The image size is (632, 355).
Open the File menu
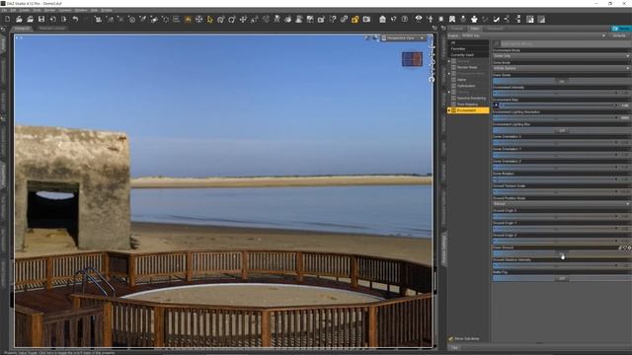(x=4, y=10)
